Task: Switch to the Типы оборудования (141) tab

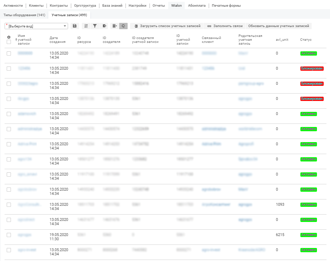Action: (x=24, y=15)
